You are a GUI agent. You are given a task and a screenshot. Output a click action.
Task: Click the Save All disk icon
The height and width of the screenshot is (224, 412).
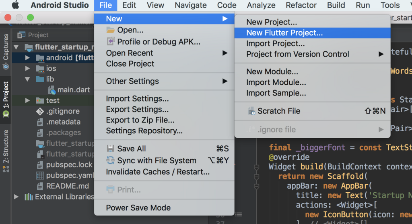(x=110, y=149)
